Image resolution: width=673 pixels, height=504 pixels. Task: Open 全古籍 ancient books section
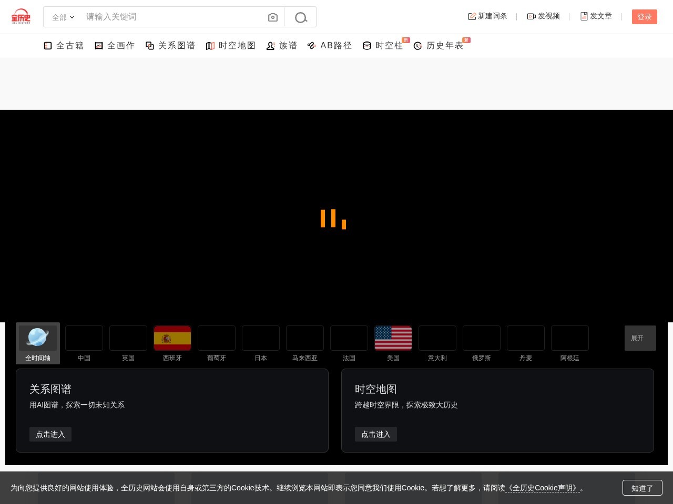tap(64, 46)
